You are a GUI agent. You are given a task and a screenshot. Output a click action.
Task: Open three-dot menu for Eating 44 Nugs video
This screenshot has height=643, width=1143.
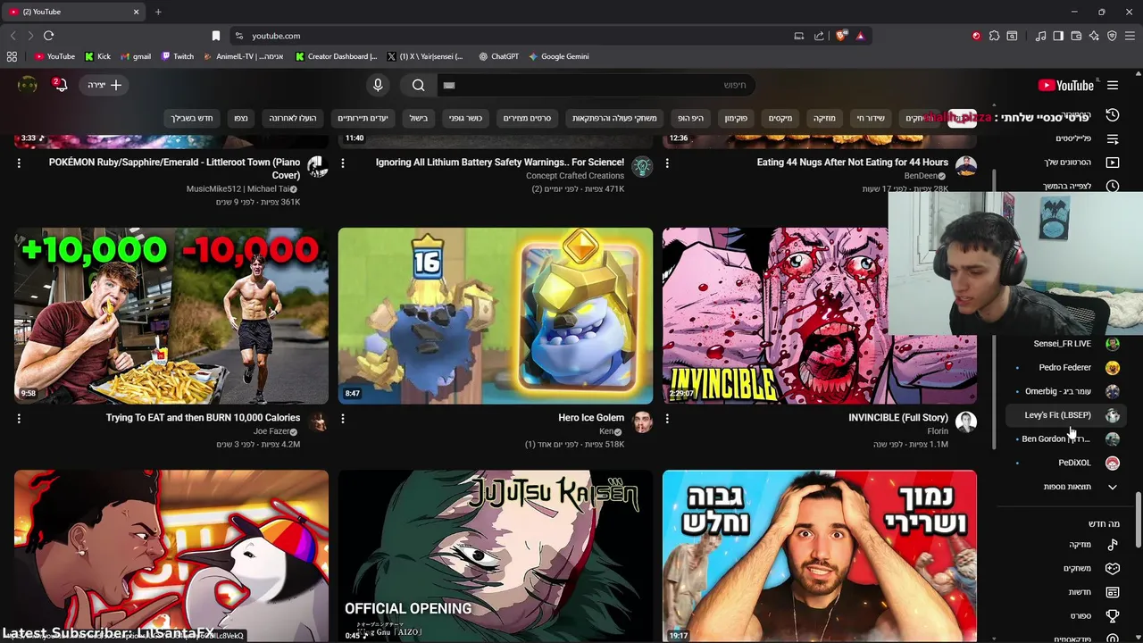click(667, 163)
